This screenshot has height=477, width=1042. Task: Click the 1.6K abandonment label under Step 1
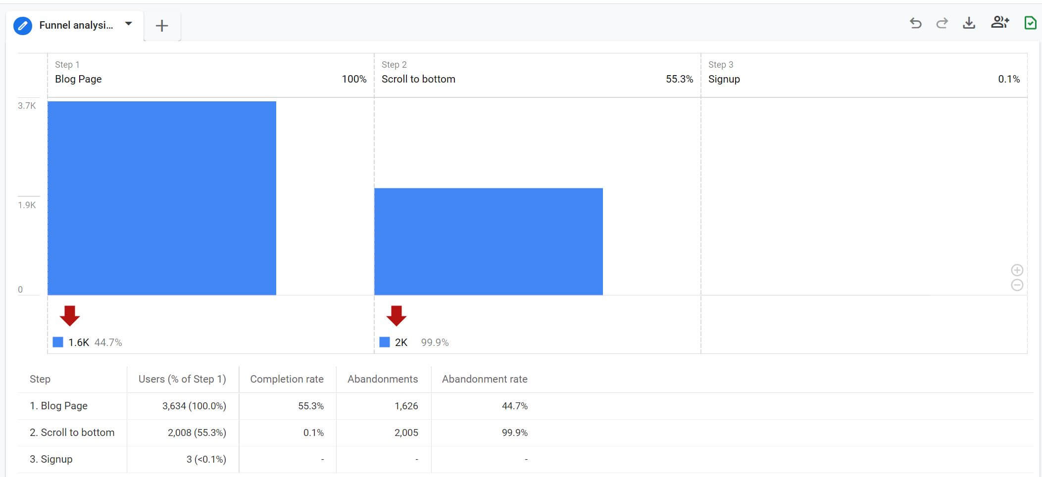pyautogui.click(x=79, y=343)
